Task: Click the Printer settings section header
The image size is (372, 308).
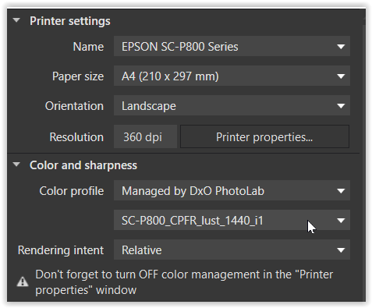Action: point(70,21)
